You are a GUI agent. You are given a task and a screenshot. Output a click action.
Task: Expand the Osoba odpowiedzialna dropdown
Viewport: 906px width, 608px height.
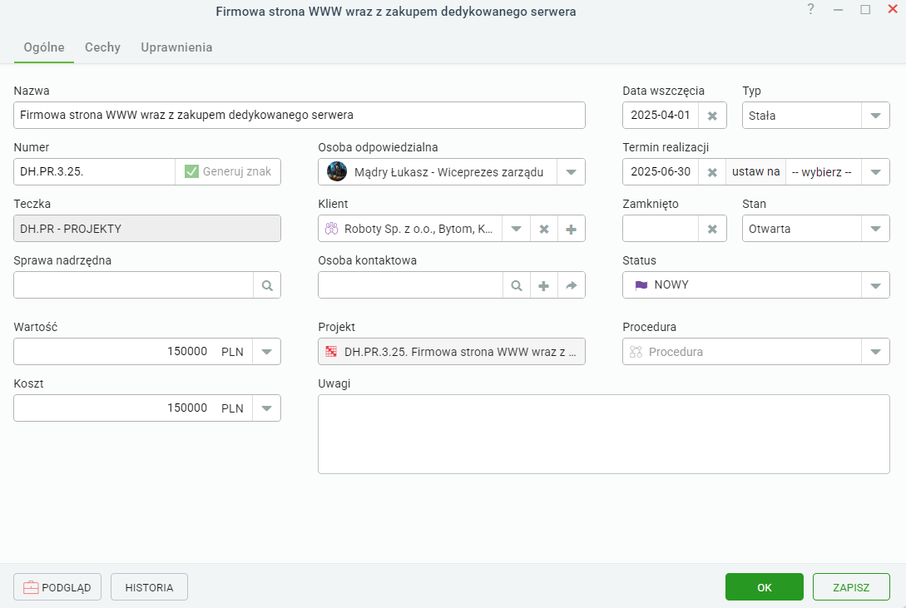(x=571, y=172)
